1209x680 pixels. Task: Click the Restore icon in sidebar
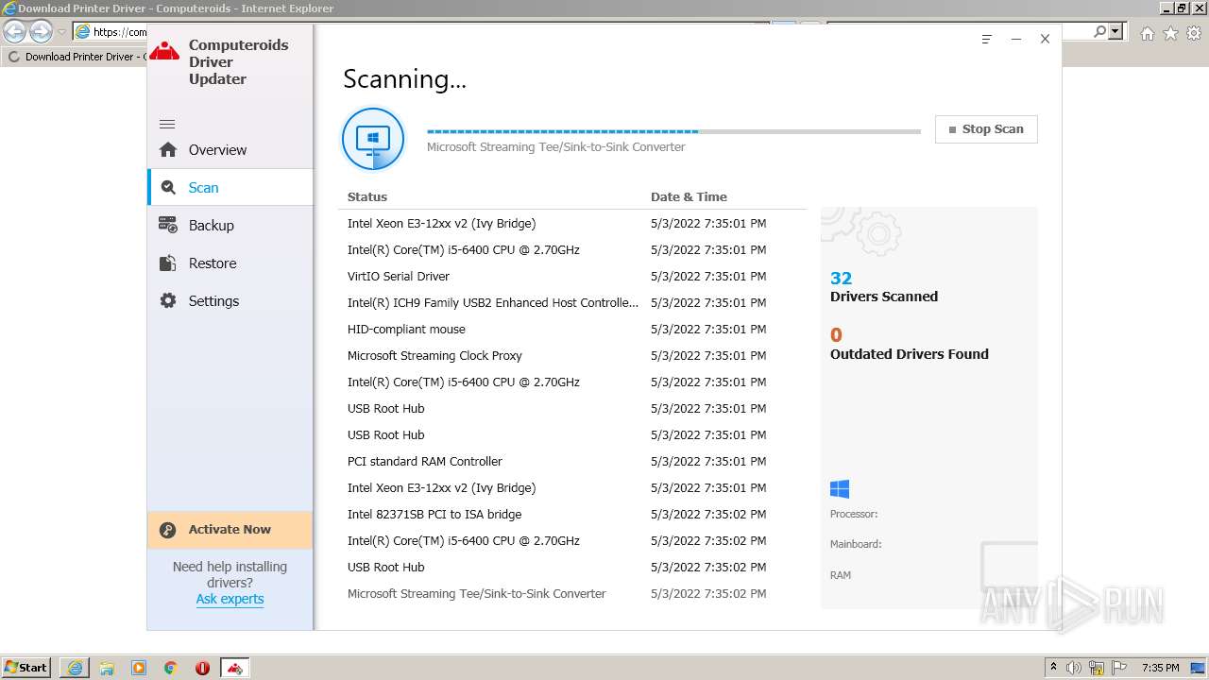[168, 263]
